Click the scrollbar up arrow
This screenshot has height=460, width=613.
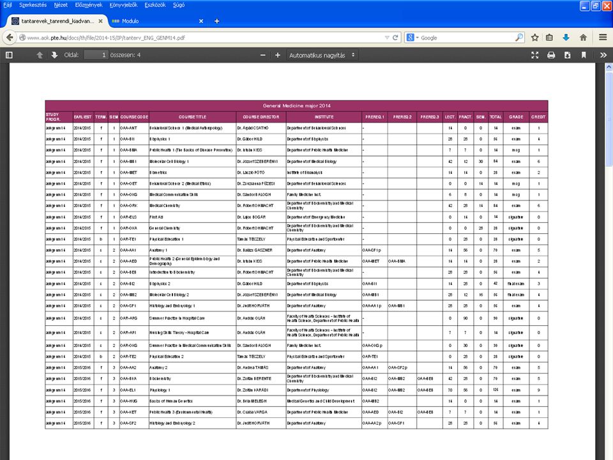click(x=609, y=67)
